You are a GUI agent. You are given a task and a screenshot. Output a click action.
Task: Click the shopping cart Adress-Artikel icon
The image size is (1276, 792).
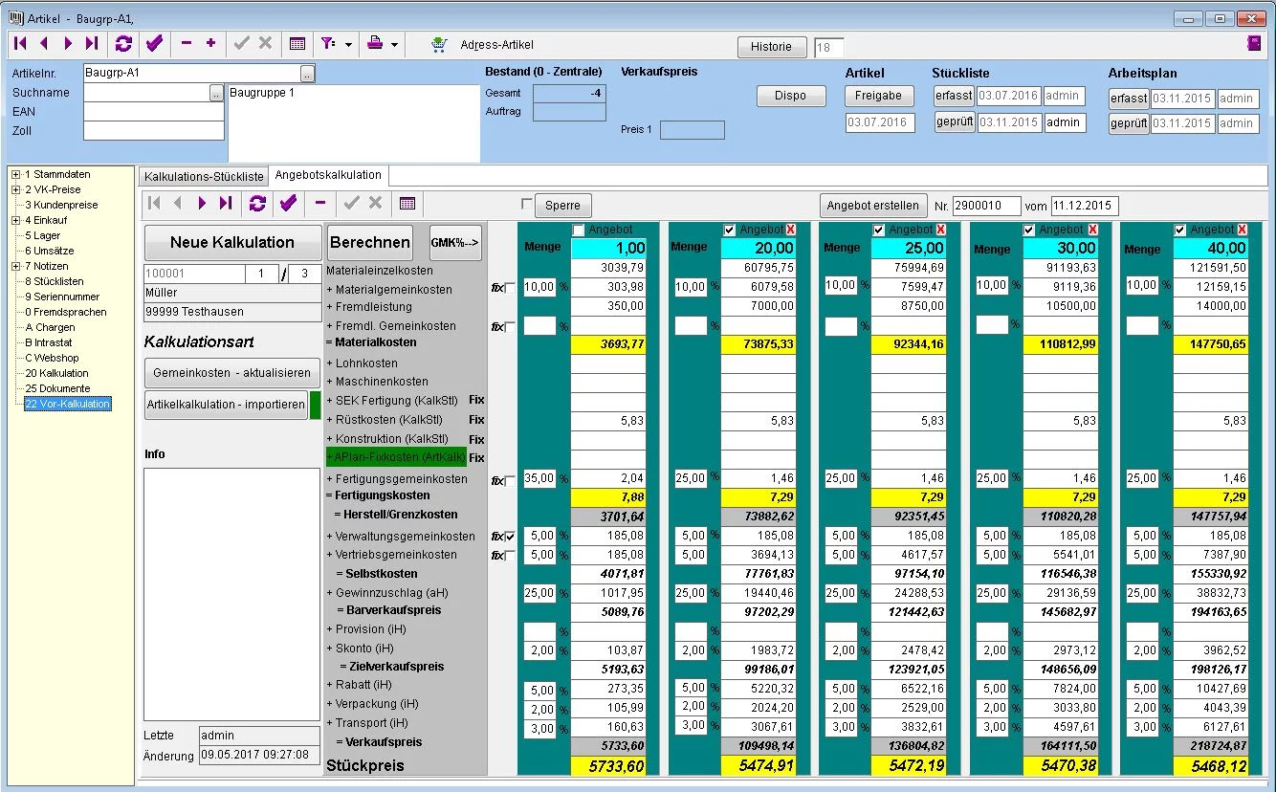(x=439, y=44)
